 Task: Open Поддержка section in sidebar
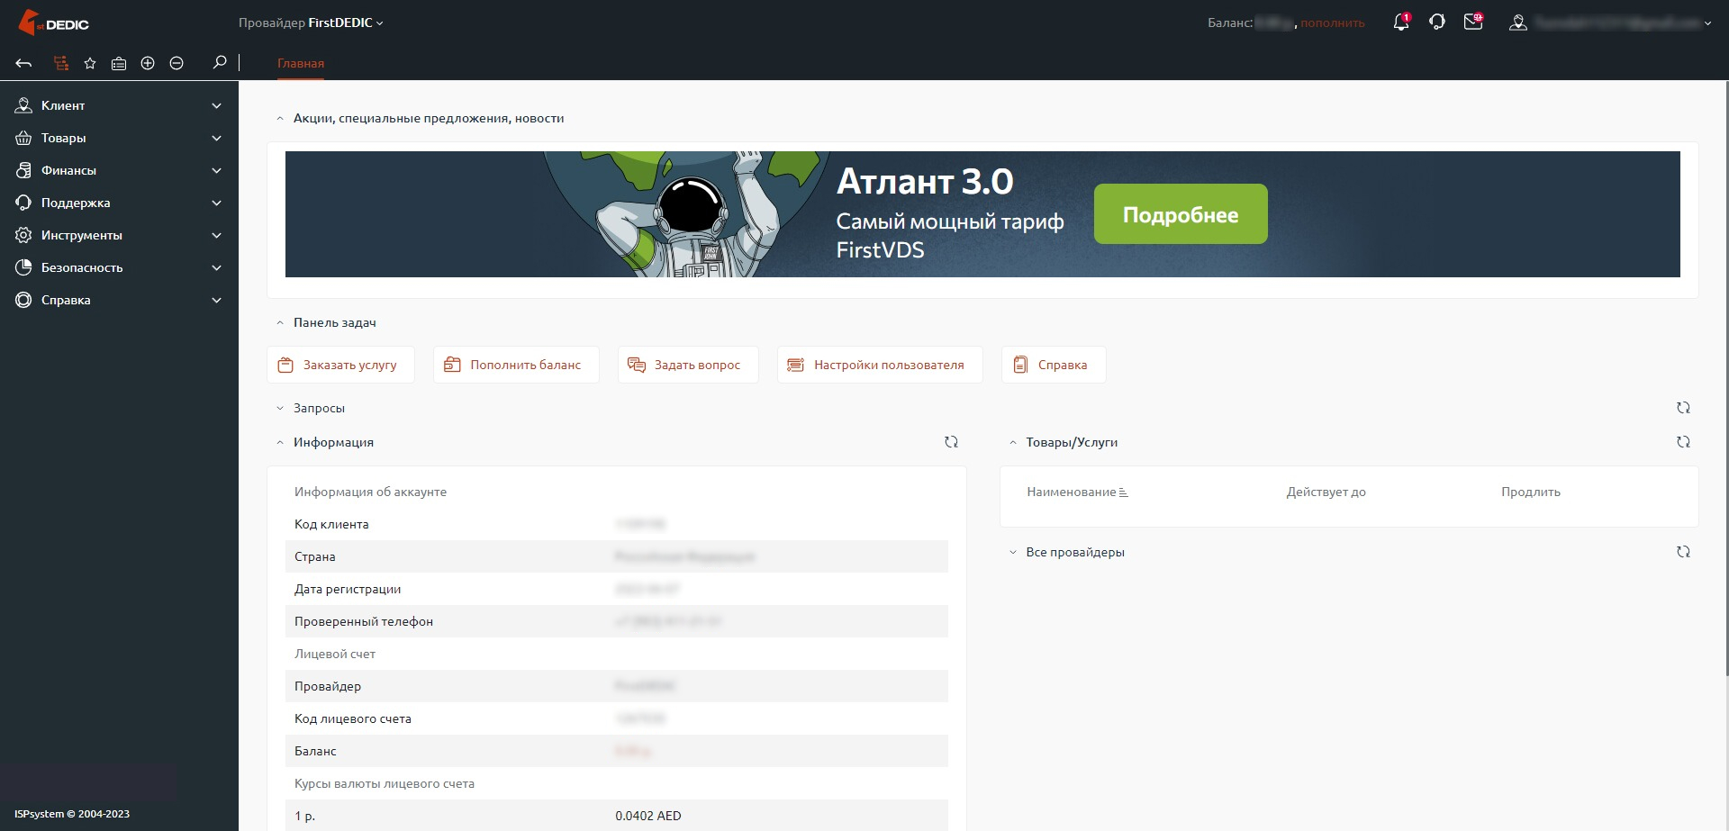click(119, 203)
